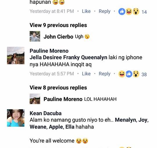Open the reaction count 38 list
Screen dimensions: 157x148
point(144,75)
